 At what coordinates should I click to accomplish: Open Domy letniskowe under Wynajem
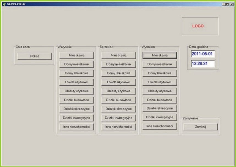pyautogui.click(x=160, y=73)
